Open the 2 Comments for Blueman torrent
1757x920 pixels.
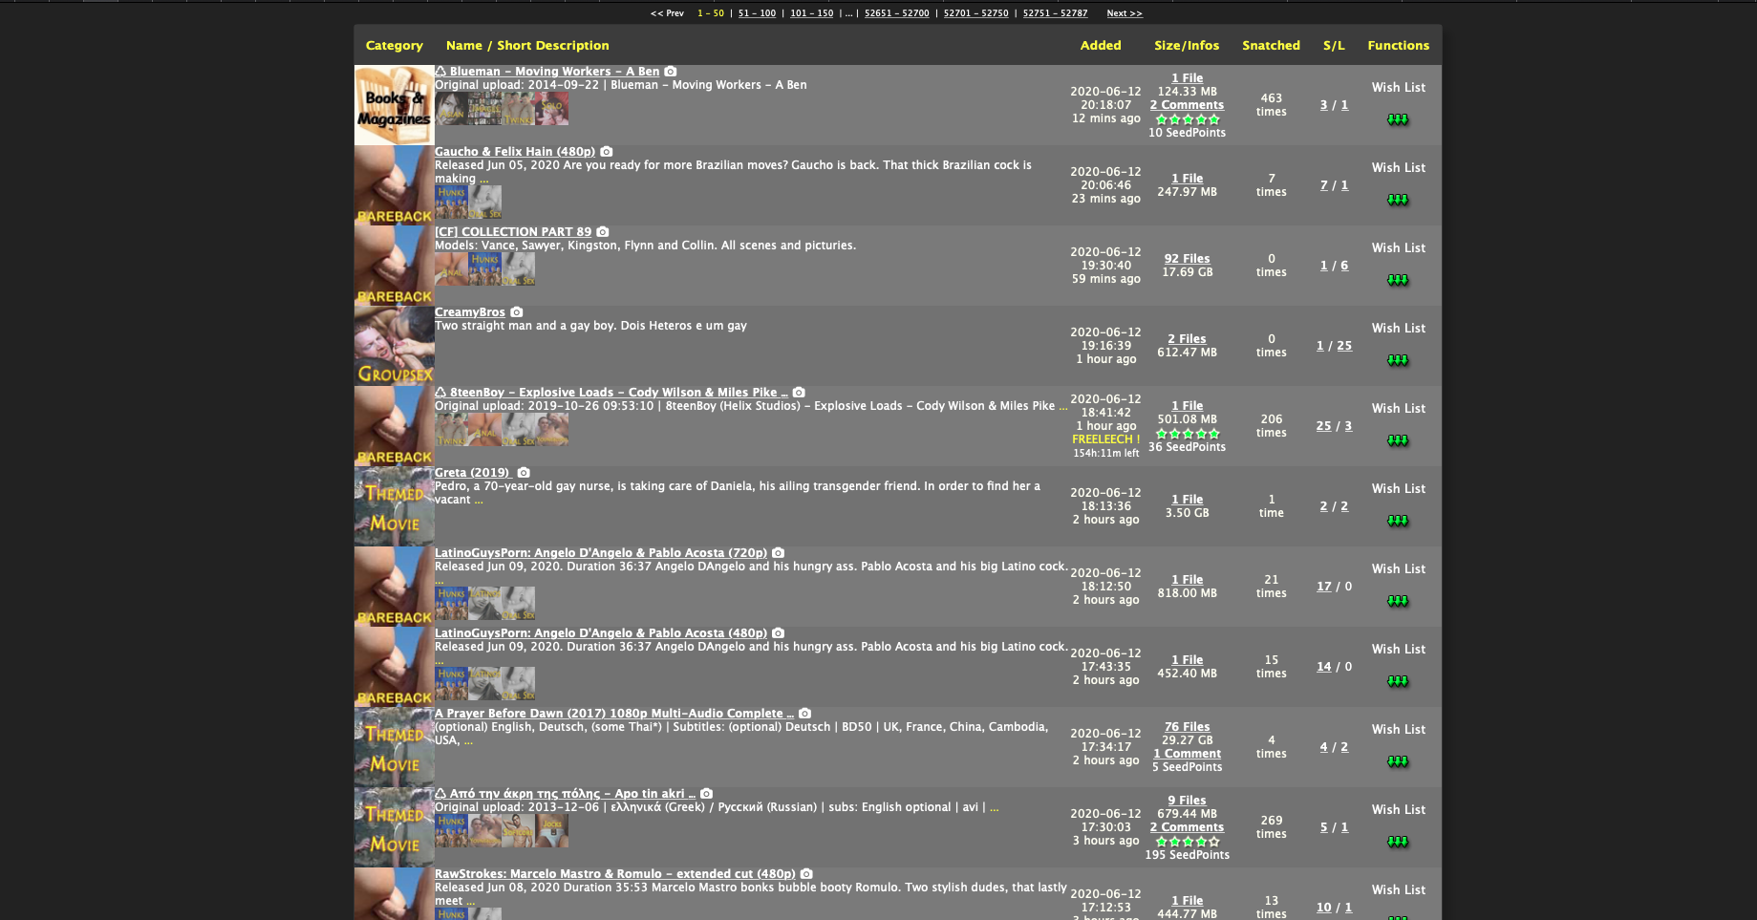[1187, 105]
